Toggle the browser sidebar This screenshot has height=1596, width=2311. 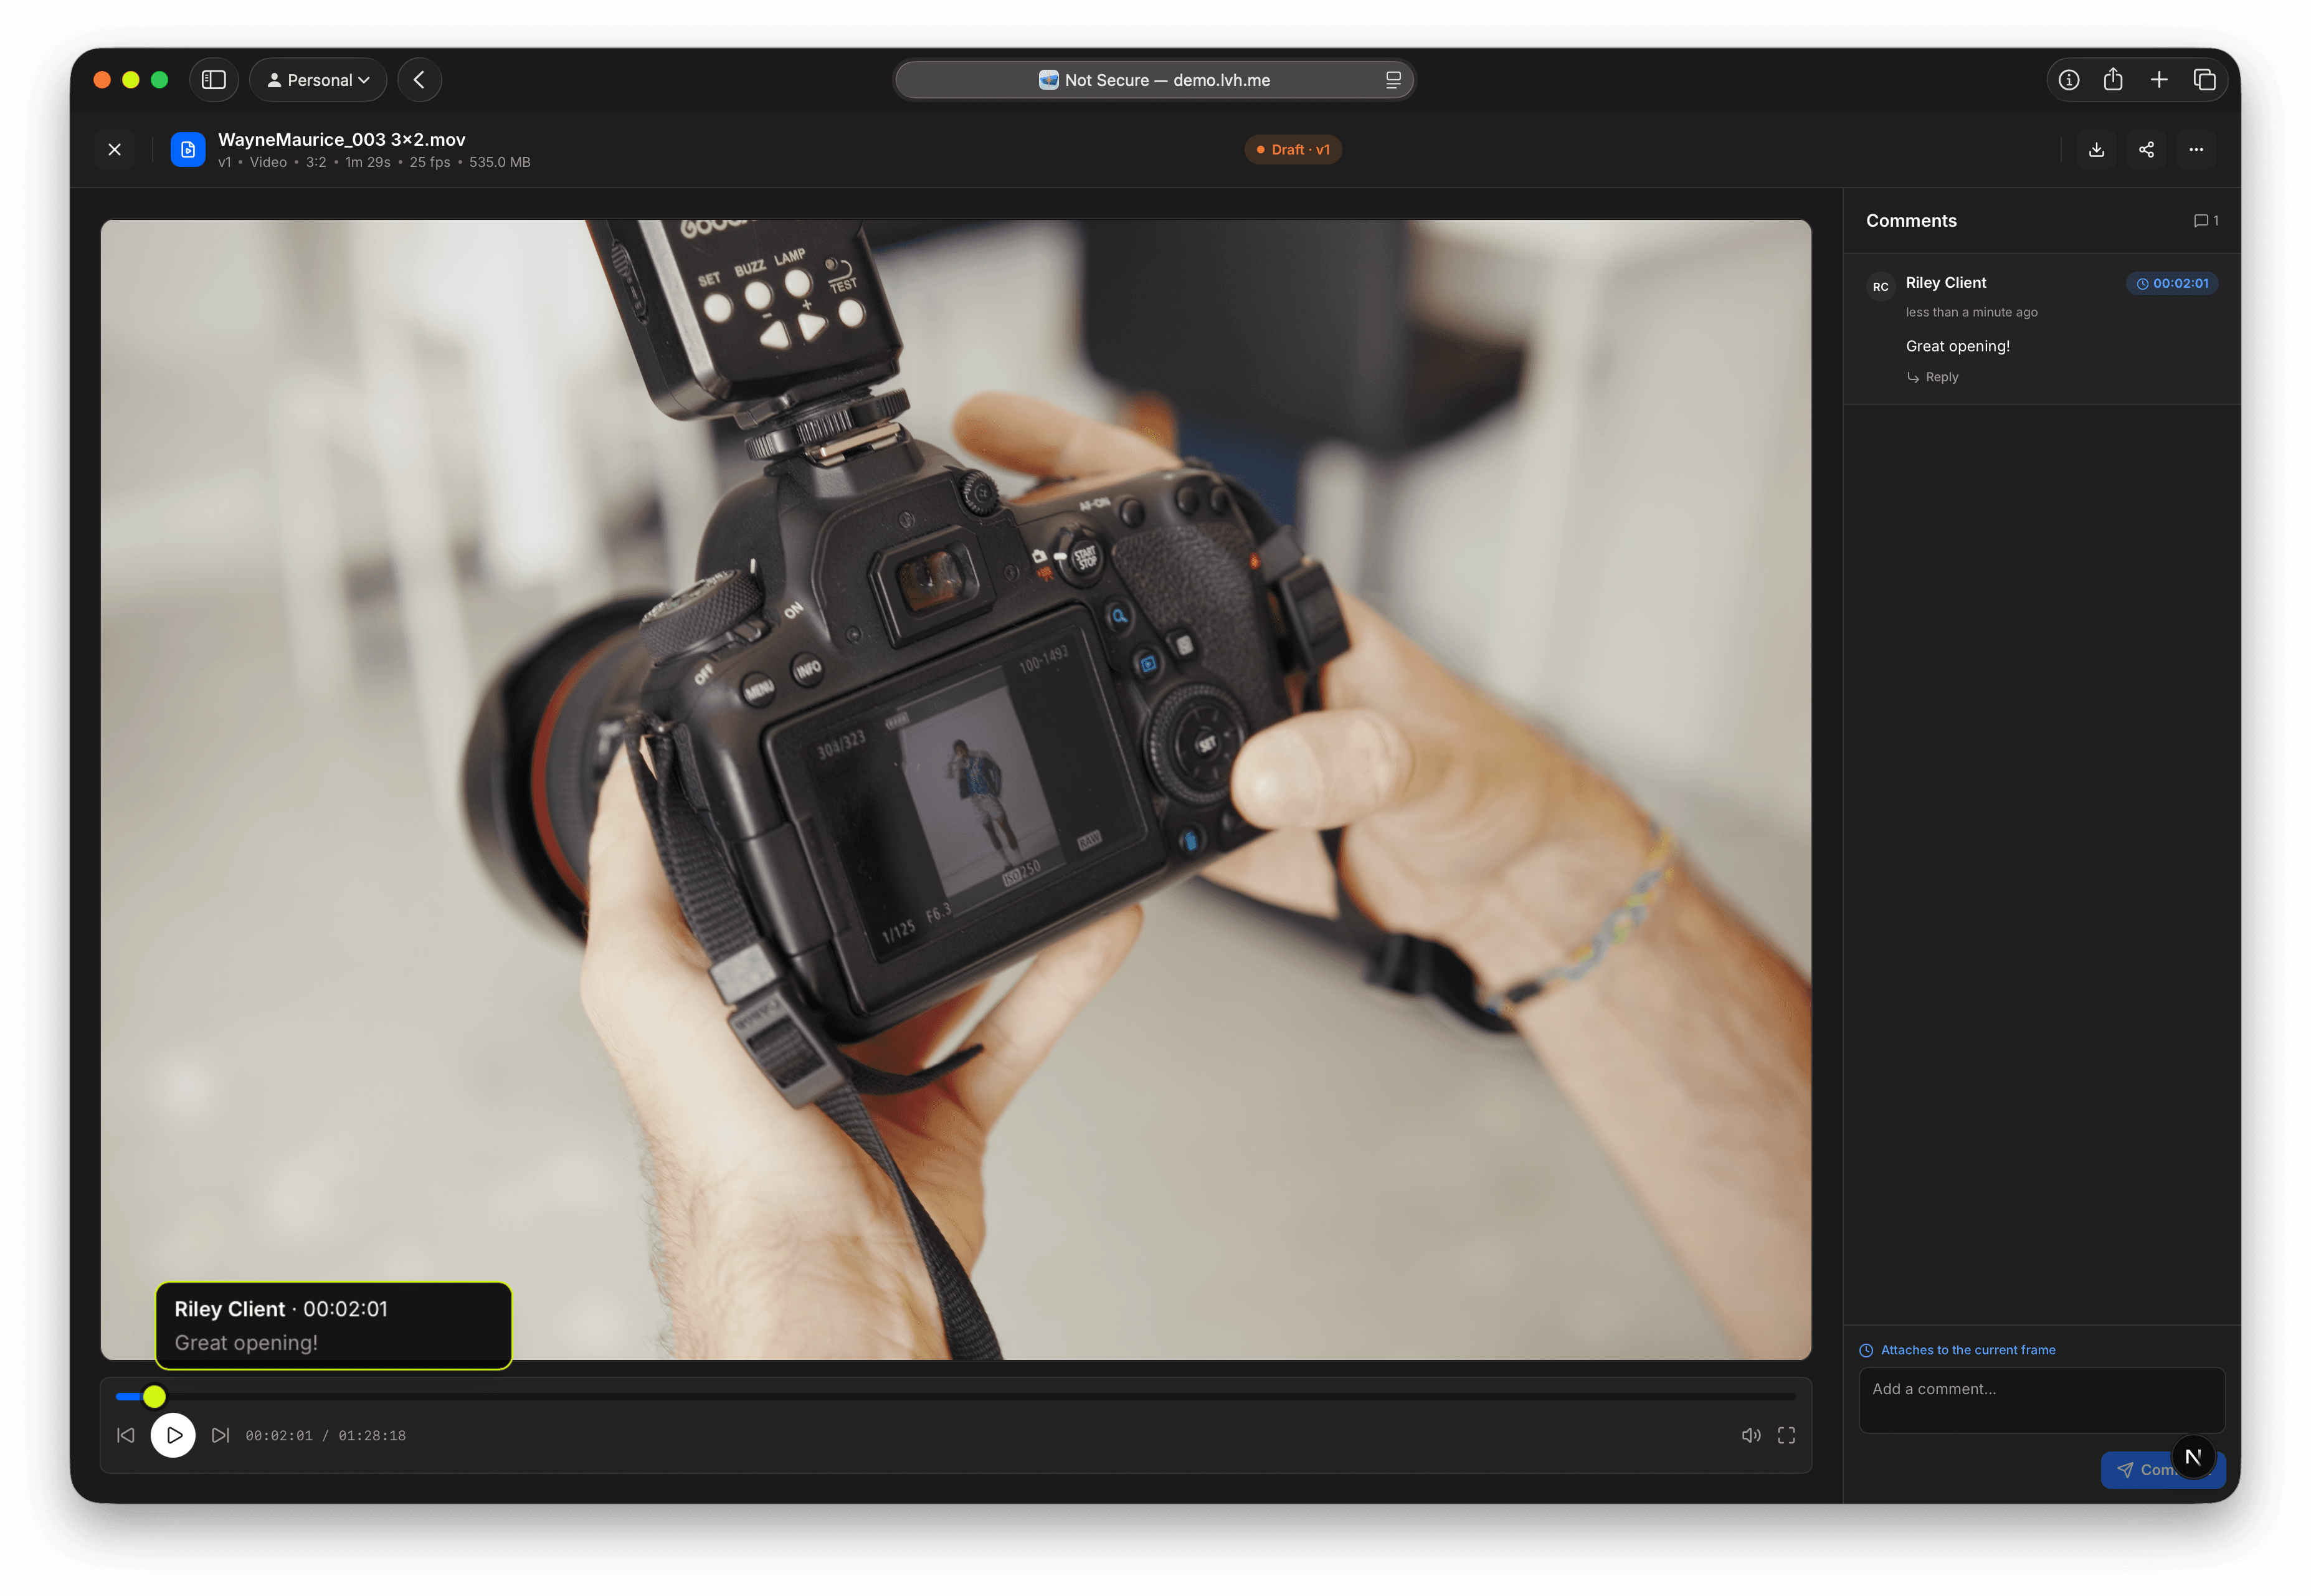214,80
